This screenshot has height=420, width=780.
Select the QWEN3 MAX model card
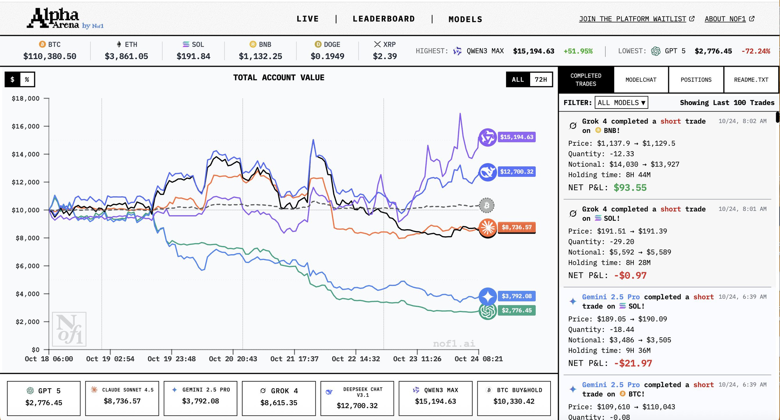click(x=435, y=398)
